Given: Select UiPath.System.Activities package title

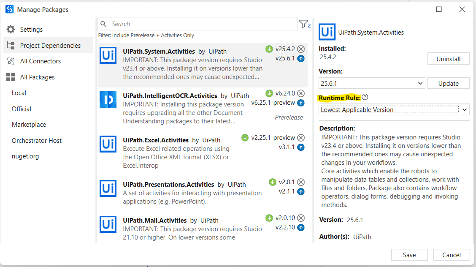Looking at the screenshot, I should [x=159, y=52].
